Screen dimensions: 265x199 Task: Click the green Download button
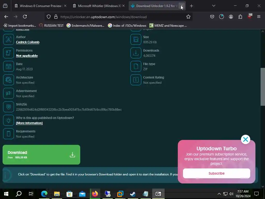[41, 155]
